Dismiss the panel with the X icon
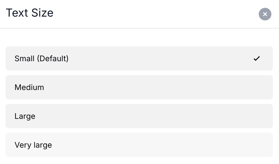This screenshot has width=279, height=164. [265, 14]
